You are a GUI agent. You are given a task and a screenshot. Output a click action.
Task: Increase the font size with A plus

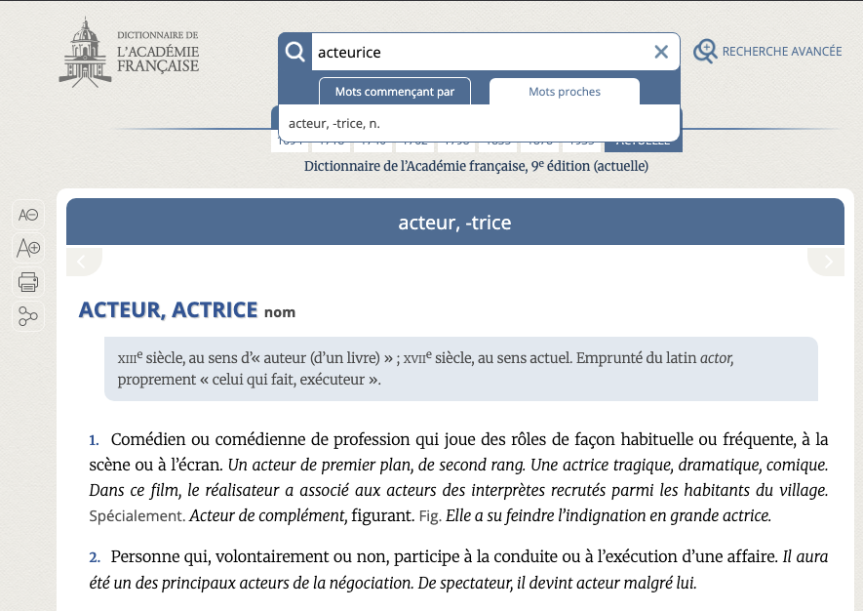(28, 248)
